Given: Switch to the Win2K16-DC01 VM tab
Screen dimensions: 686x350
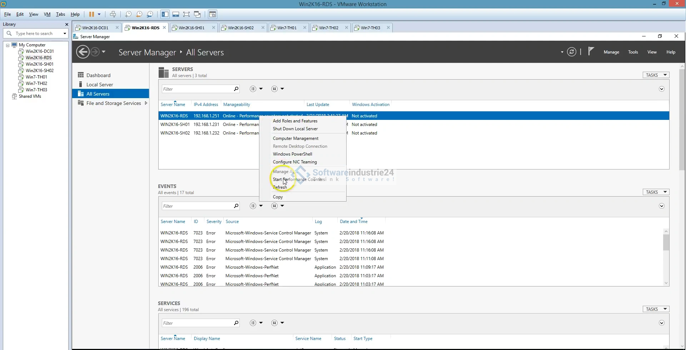Looking at the screenshot, I should 95,28.
